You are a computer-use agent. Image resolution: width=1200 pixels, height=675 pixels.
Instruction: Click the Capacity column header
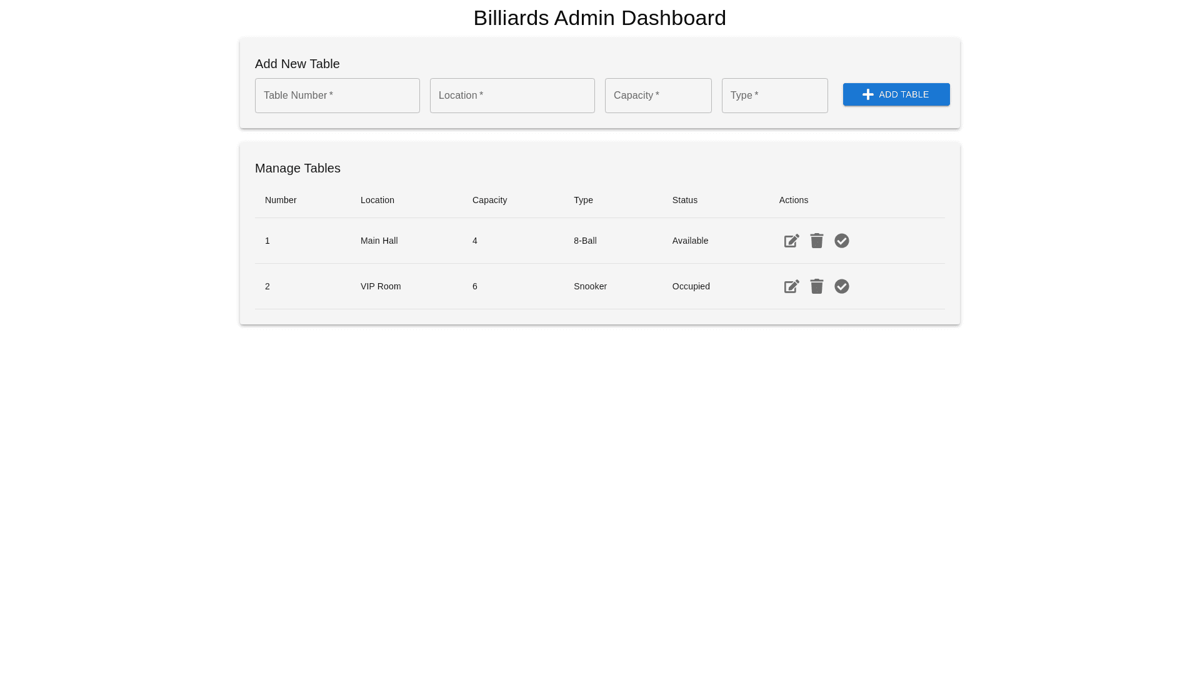point(489,201)
